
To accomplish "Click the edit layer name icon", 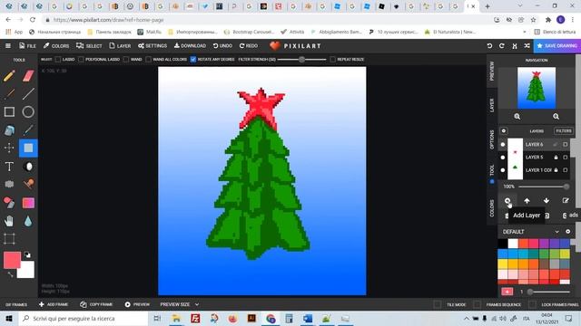I will 566,201.
